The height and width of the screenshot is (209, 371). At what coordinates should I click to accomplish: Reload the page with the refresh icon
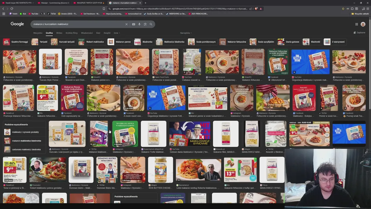click(12, 9)
